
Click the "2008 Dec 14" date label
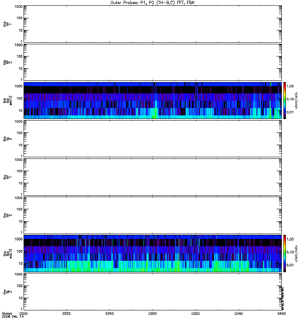[x=13, y=316]
